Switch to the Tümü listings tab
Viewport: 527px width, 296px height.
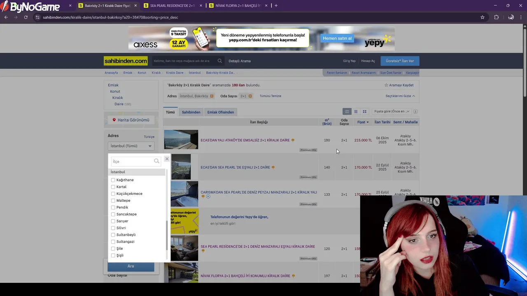(x=170, y=112)
